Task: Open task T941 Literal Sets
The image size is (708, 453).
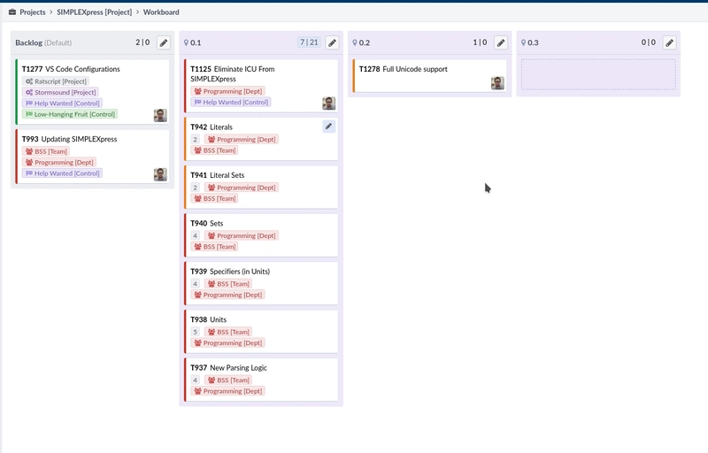Action: coord(227,175)
